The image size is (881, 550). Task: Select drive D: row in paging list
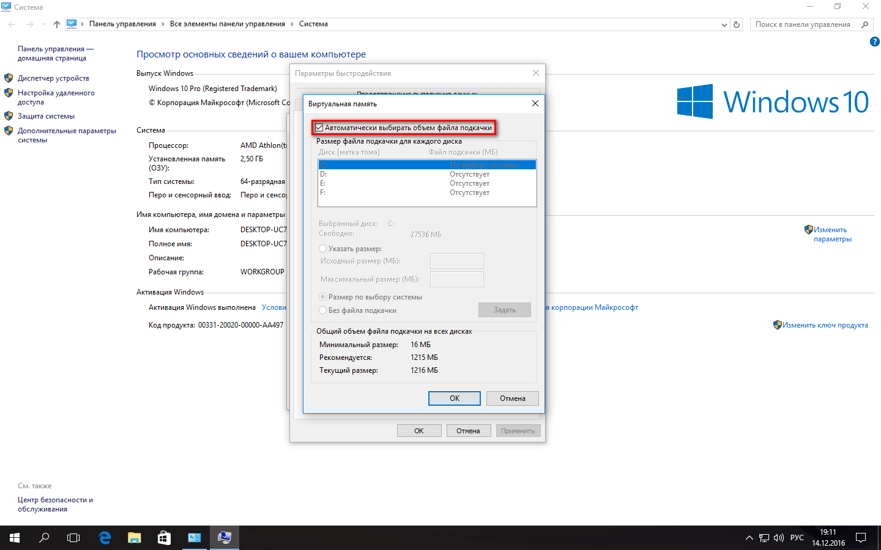click(427, 174)
